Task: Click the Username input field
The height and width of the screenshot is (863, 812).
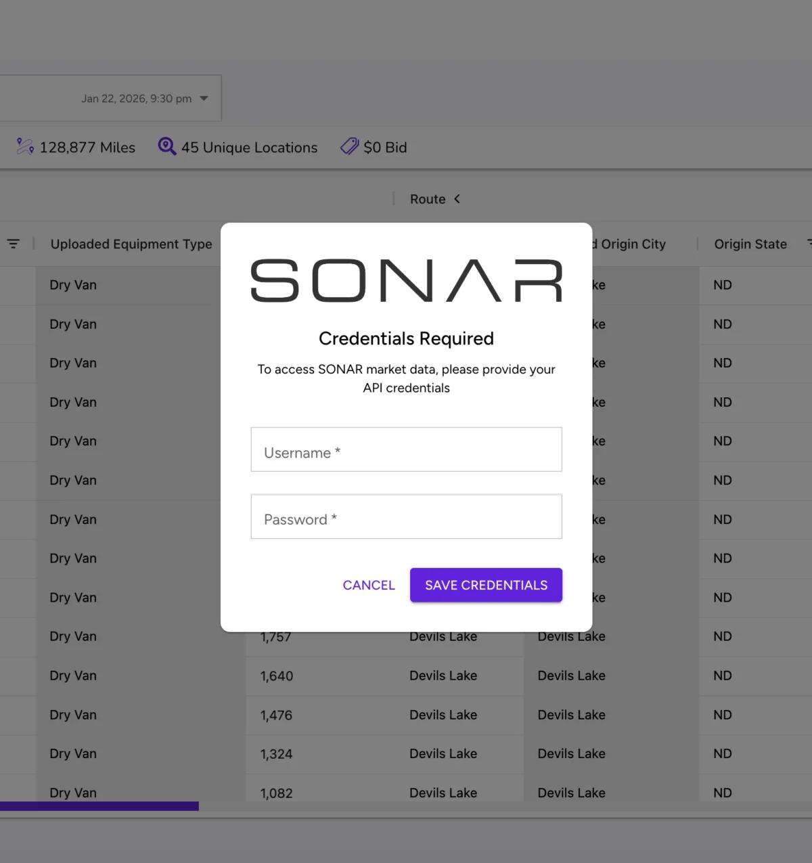Action: tap(406, 449)
